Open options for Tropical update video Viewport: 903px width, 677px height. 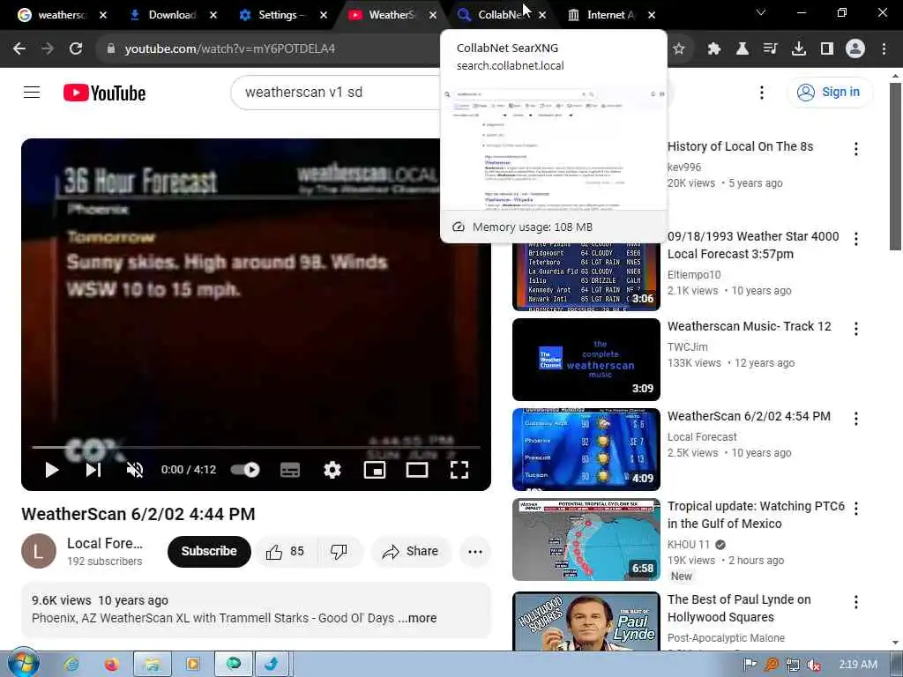tap(855, 509)
